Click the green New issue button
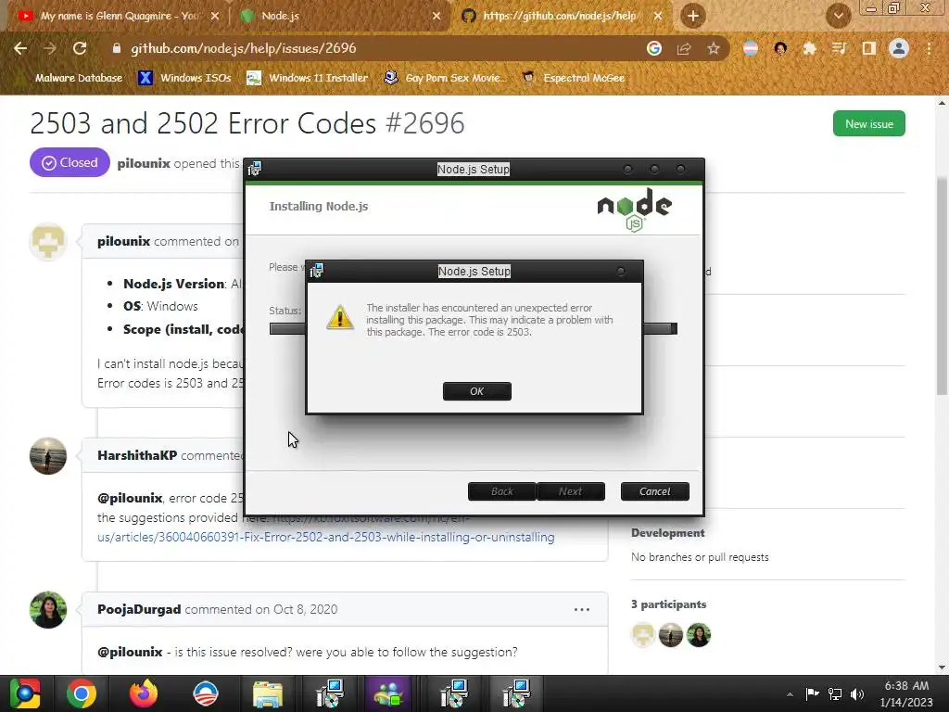This screenshot has width=949, height=712. (868, 123)
